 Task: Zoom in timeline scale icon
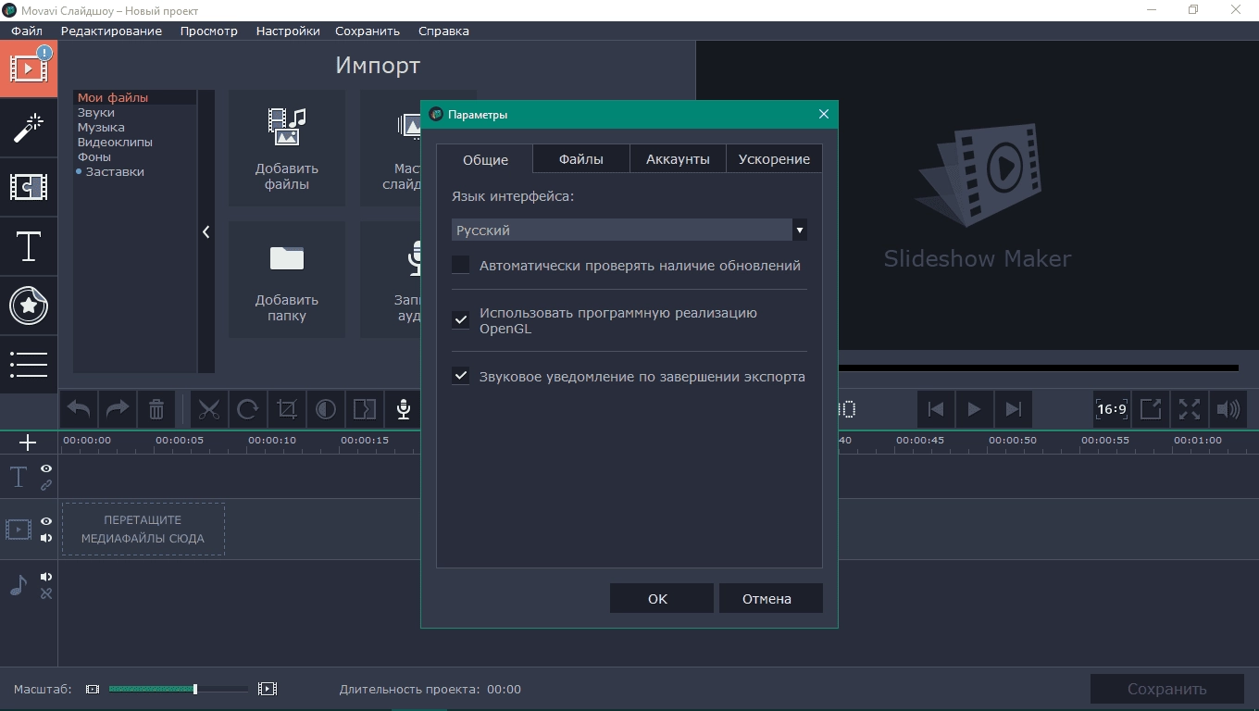click(x=268, y=689)
